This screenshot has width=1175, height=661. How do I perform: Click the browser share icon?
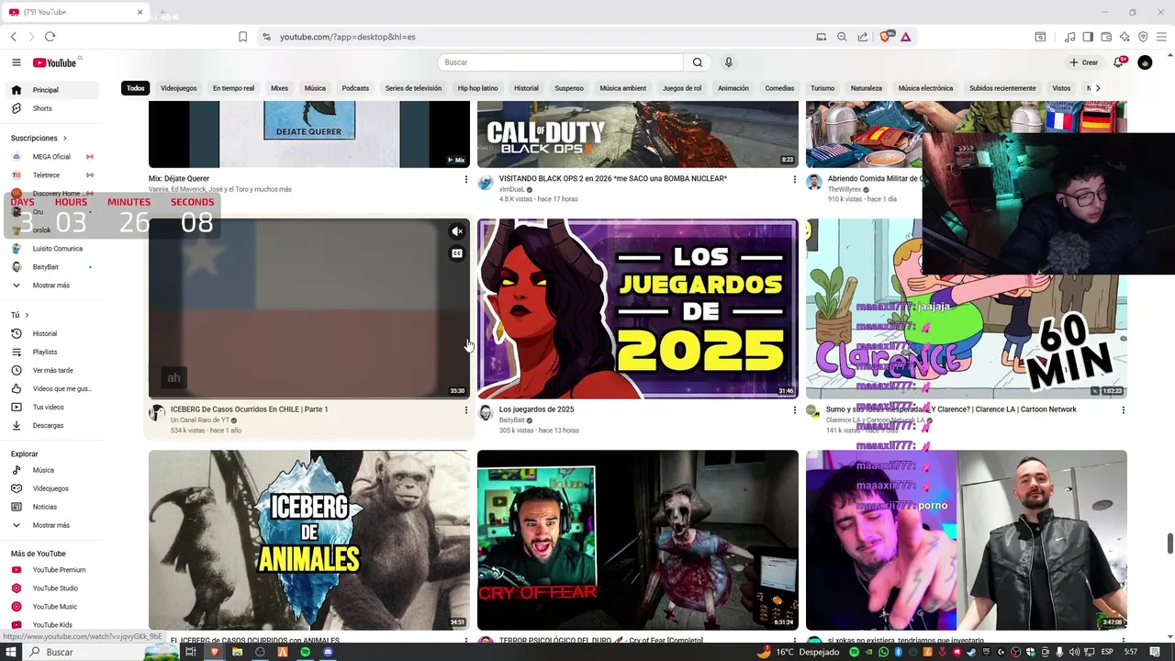point(863,37)
